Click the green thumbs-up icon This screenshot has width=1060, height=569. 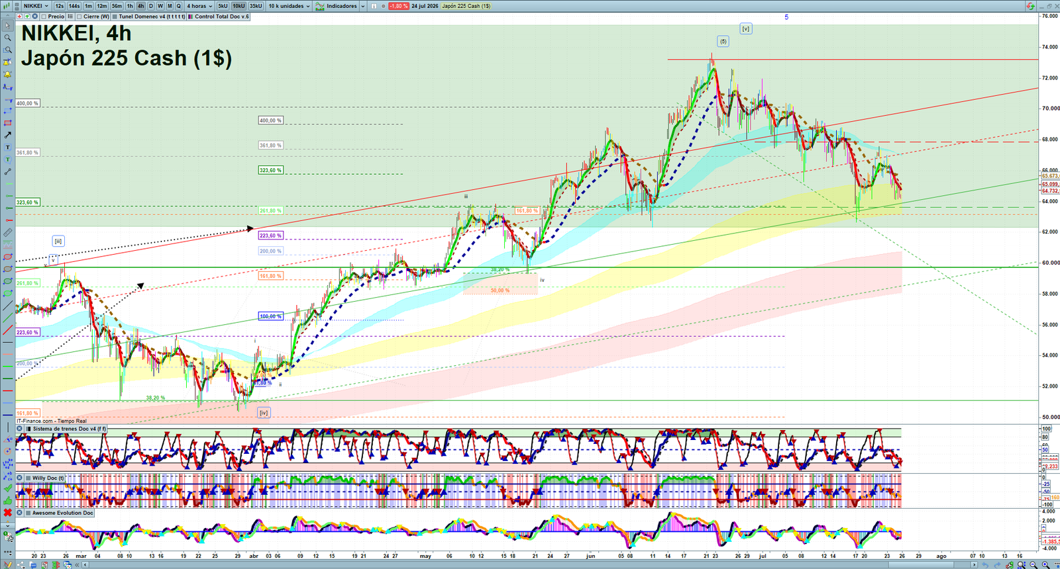click(7, 501)
